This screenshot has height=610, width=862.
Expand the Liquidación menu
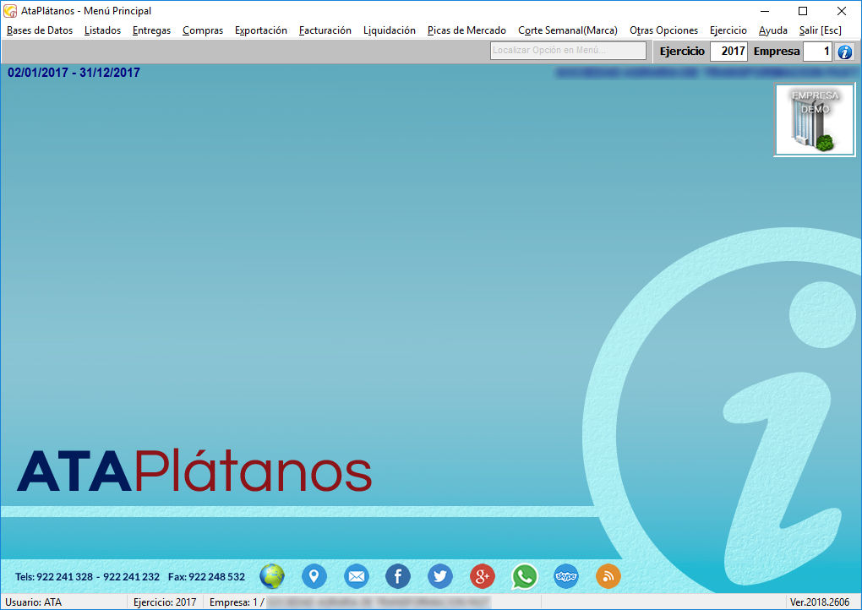point(390,30)
